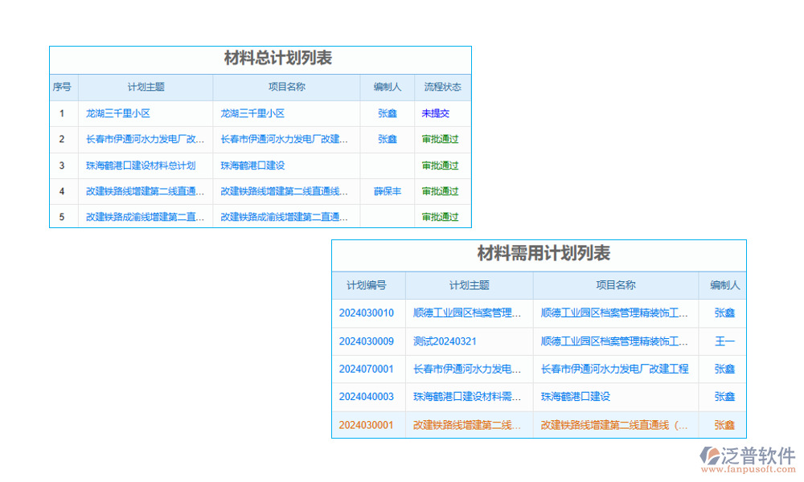Click preparer 张鑫 on first table
The image size is (804, 482).
(386, 113)
